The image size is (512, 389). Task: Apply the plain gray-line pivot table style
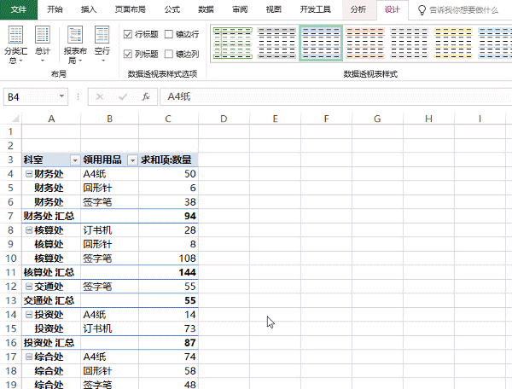coord(409,43)
